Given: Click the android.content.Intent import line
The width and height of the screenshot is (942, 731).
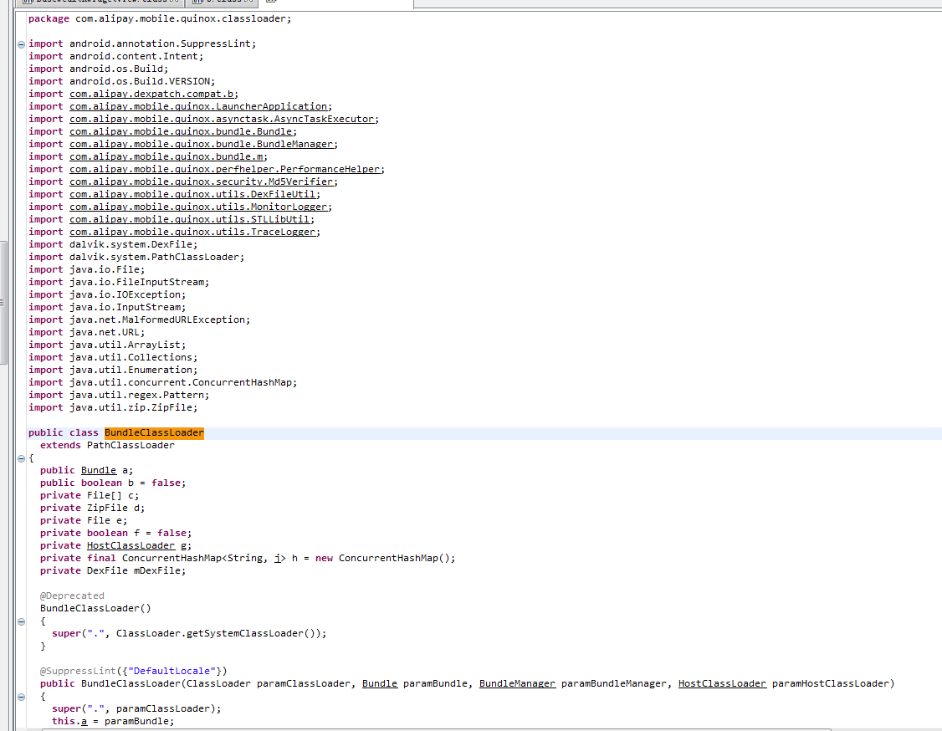Looking at the screenshot, I should tap(116, 57).
